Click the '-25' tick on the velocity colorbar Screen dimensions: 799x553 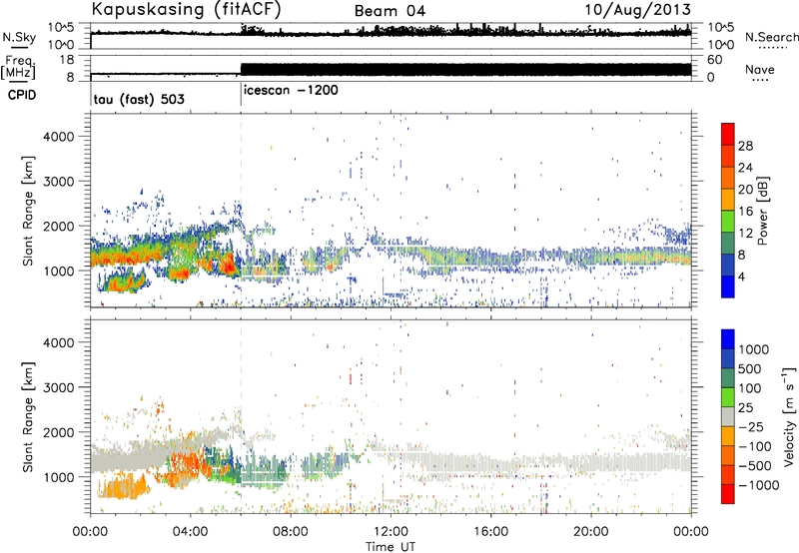751,426
